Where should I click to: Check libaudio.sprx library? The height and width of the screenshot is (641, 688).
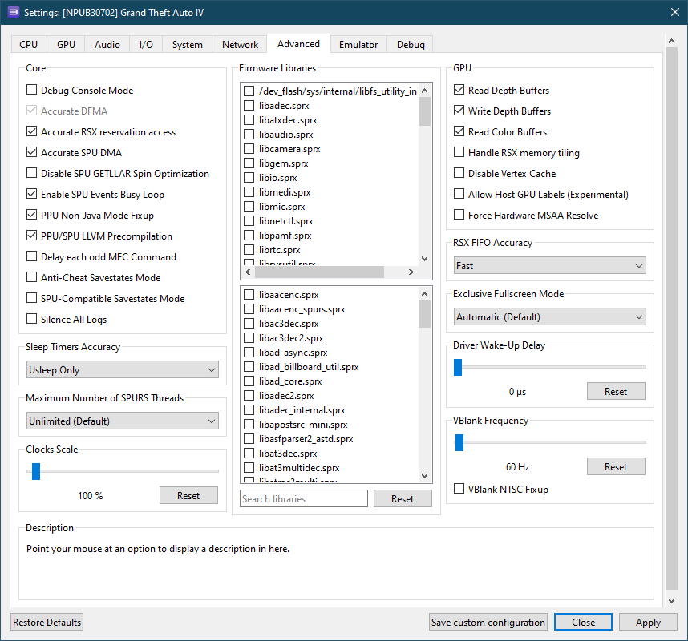(249, 134)
